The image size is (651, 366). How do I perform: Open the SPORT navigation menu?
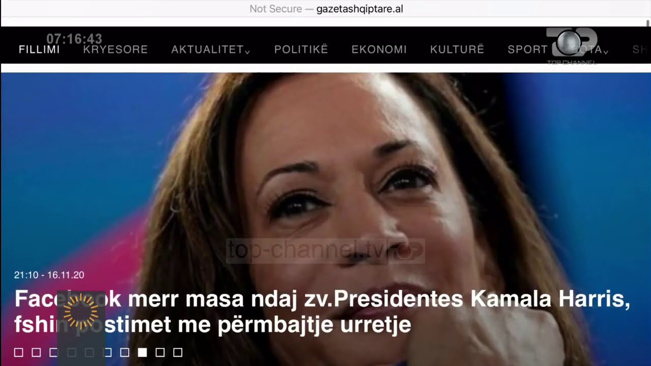click(527, 49)
